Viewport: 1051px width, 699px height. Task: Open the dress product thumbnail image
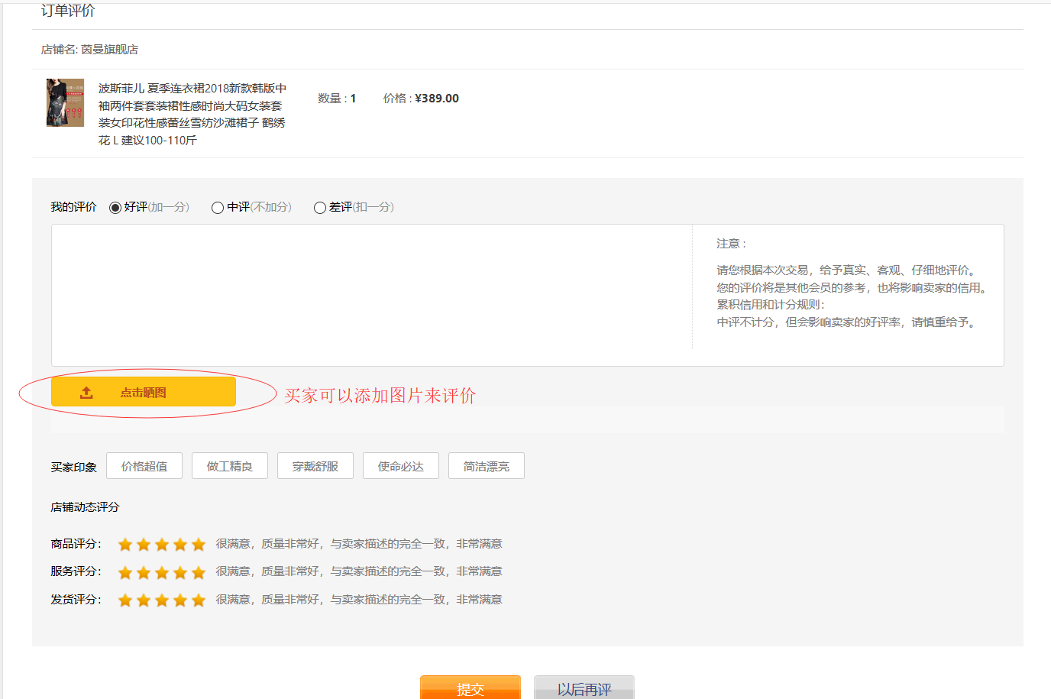tap(66, 102)
